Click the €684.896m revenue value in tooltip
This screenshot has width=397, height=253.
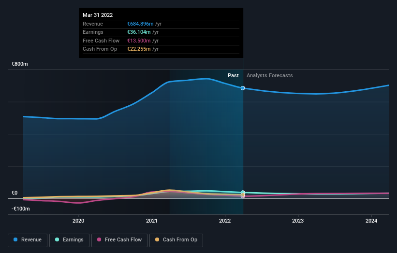(140, 24)
